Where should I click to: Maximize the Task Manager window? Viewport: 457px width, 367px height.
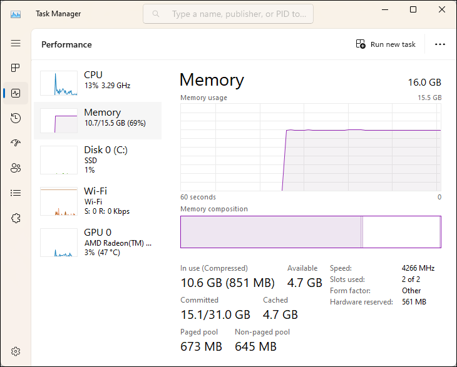(413, 9)
